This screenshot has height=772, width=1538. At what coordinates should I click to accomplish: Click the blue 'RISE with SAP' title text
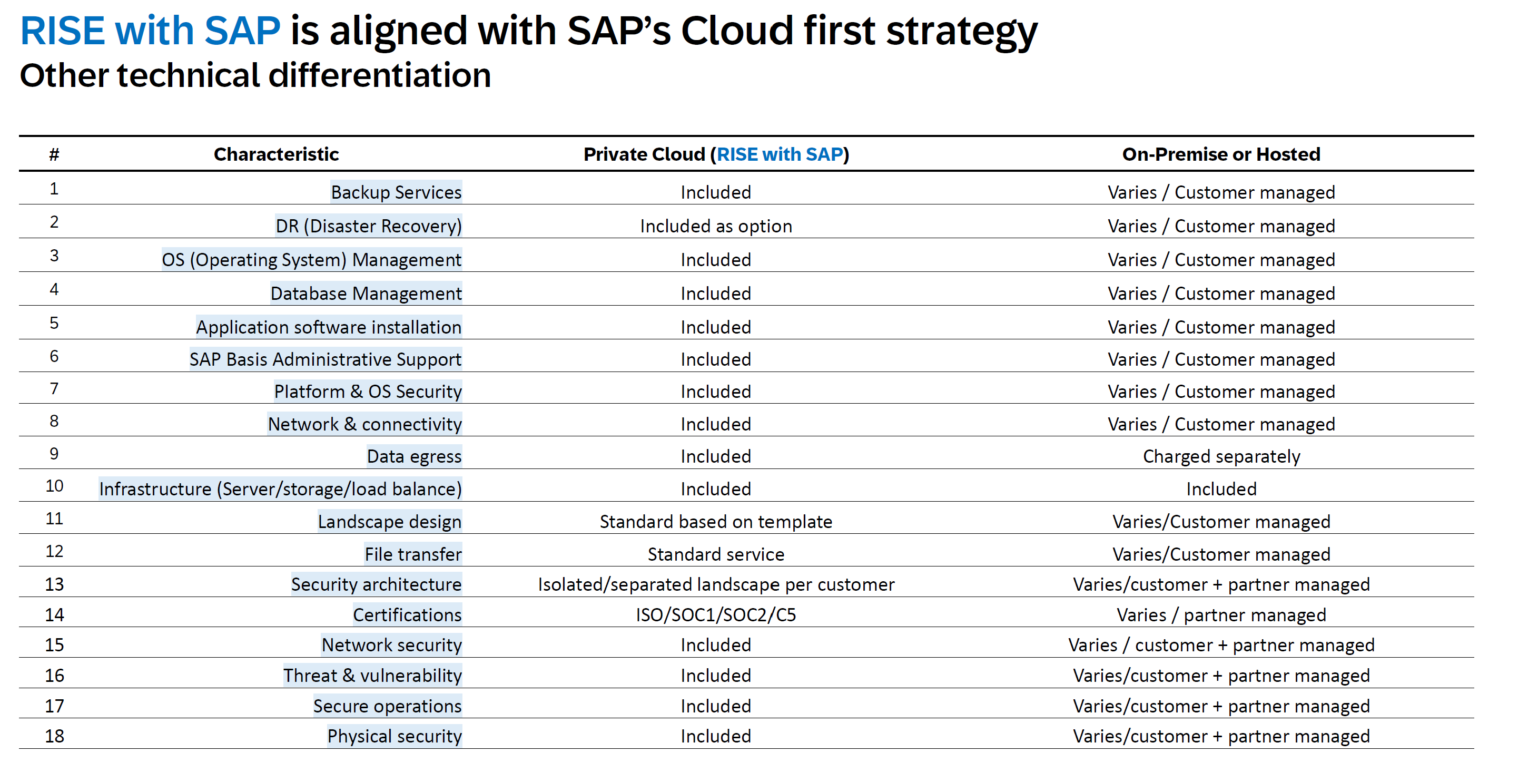(x=150, y=31)
